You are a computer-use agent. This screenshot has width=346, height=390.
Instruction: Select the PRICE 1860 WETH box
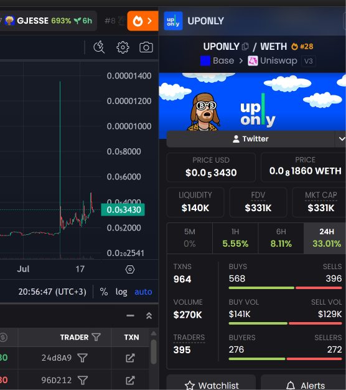pos(303,168)
